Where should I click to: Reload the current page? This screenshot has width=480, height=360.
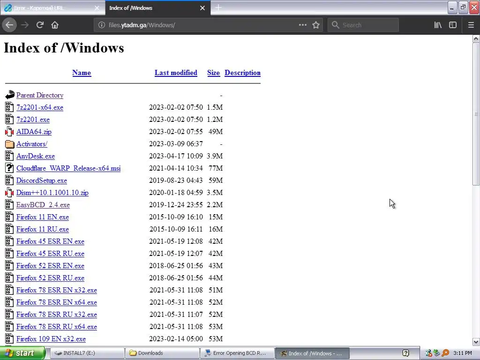pyautogui.click(x=40, y=25)
